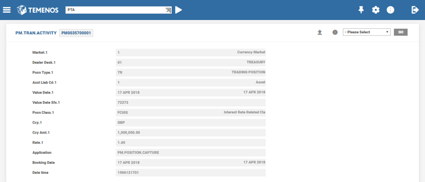The height and width of the screenshot is (182, 425).
Task: Click the Date time field 1906121701
Action: click(190, 173)
